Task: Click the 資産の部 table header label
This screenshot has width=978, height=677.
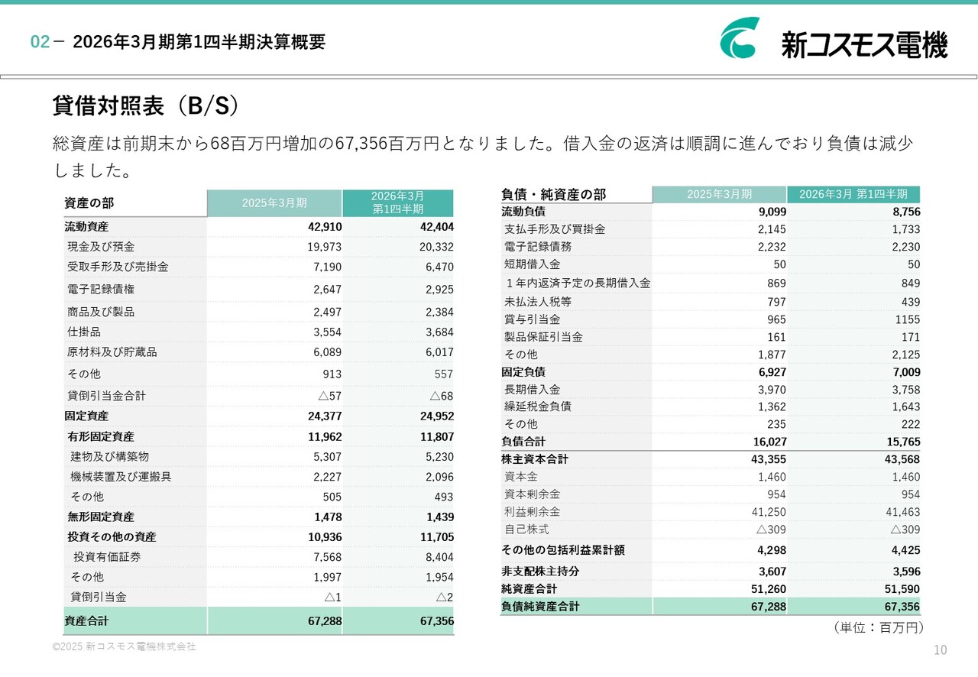Action: click(x=89, y=203)
